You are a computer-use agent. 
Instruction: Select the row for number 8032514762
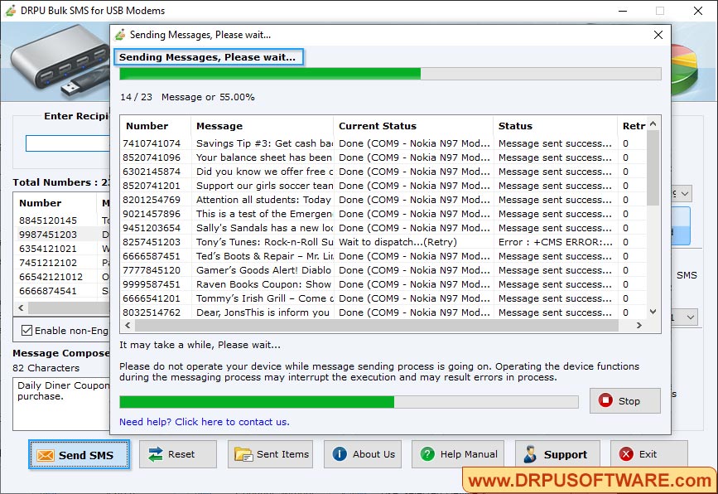(x=383, y=312)
